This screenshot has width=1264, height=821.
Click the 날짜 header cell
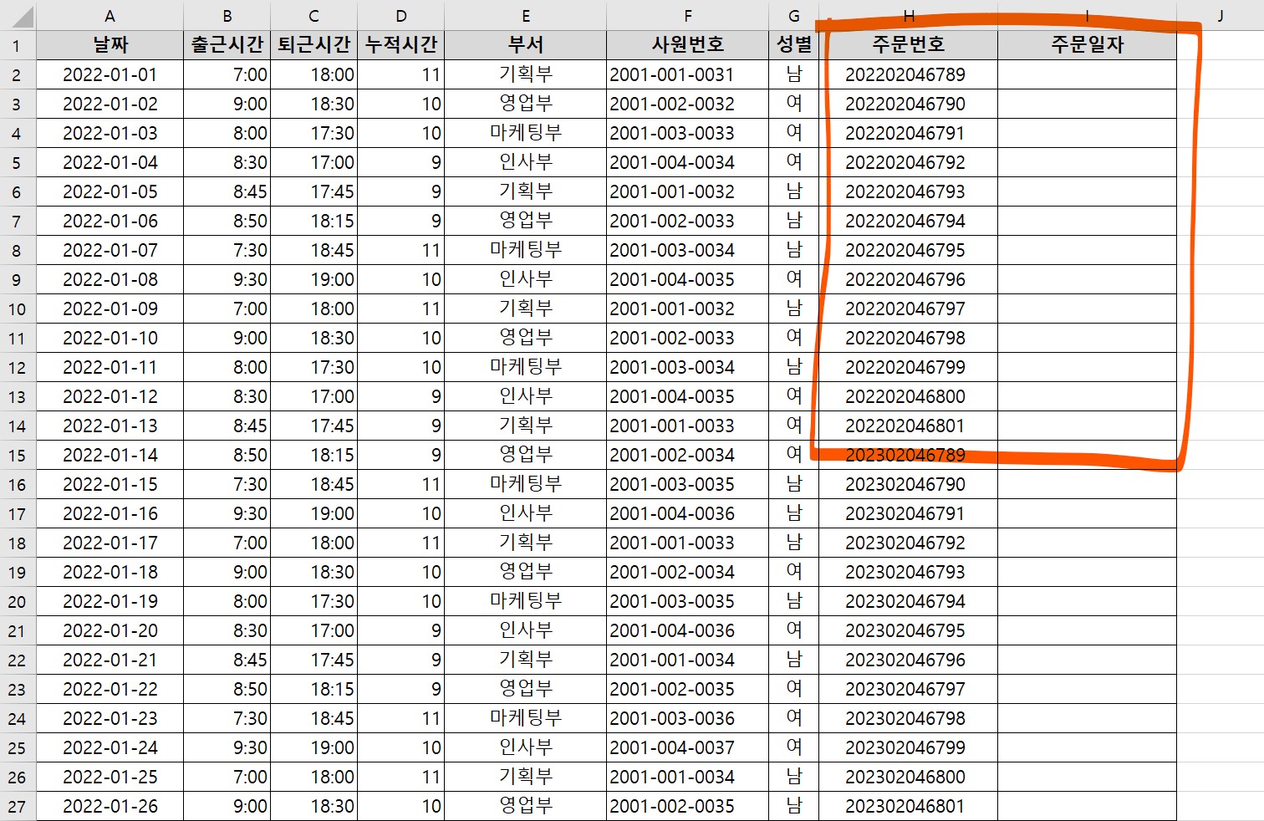click(x=110, y=45)
